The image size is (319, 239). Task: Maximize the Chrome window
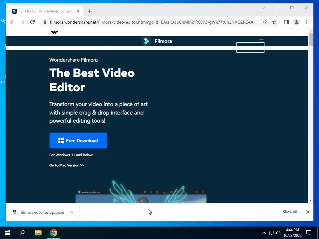[292, 8]
